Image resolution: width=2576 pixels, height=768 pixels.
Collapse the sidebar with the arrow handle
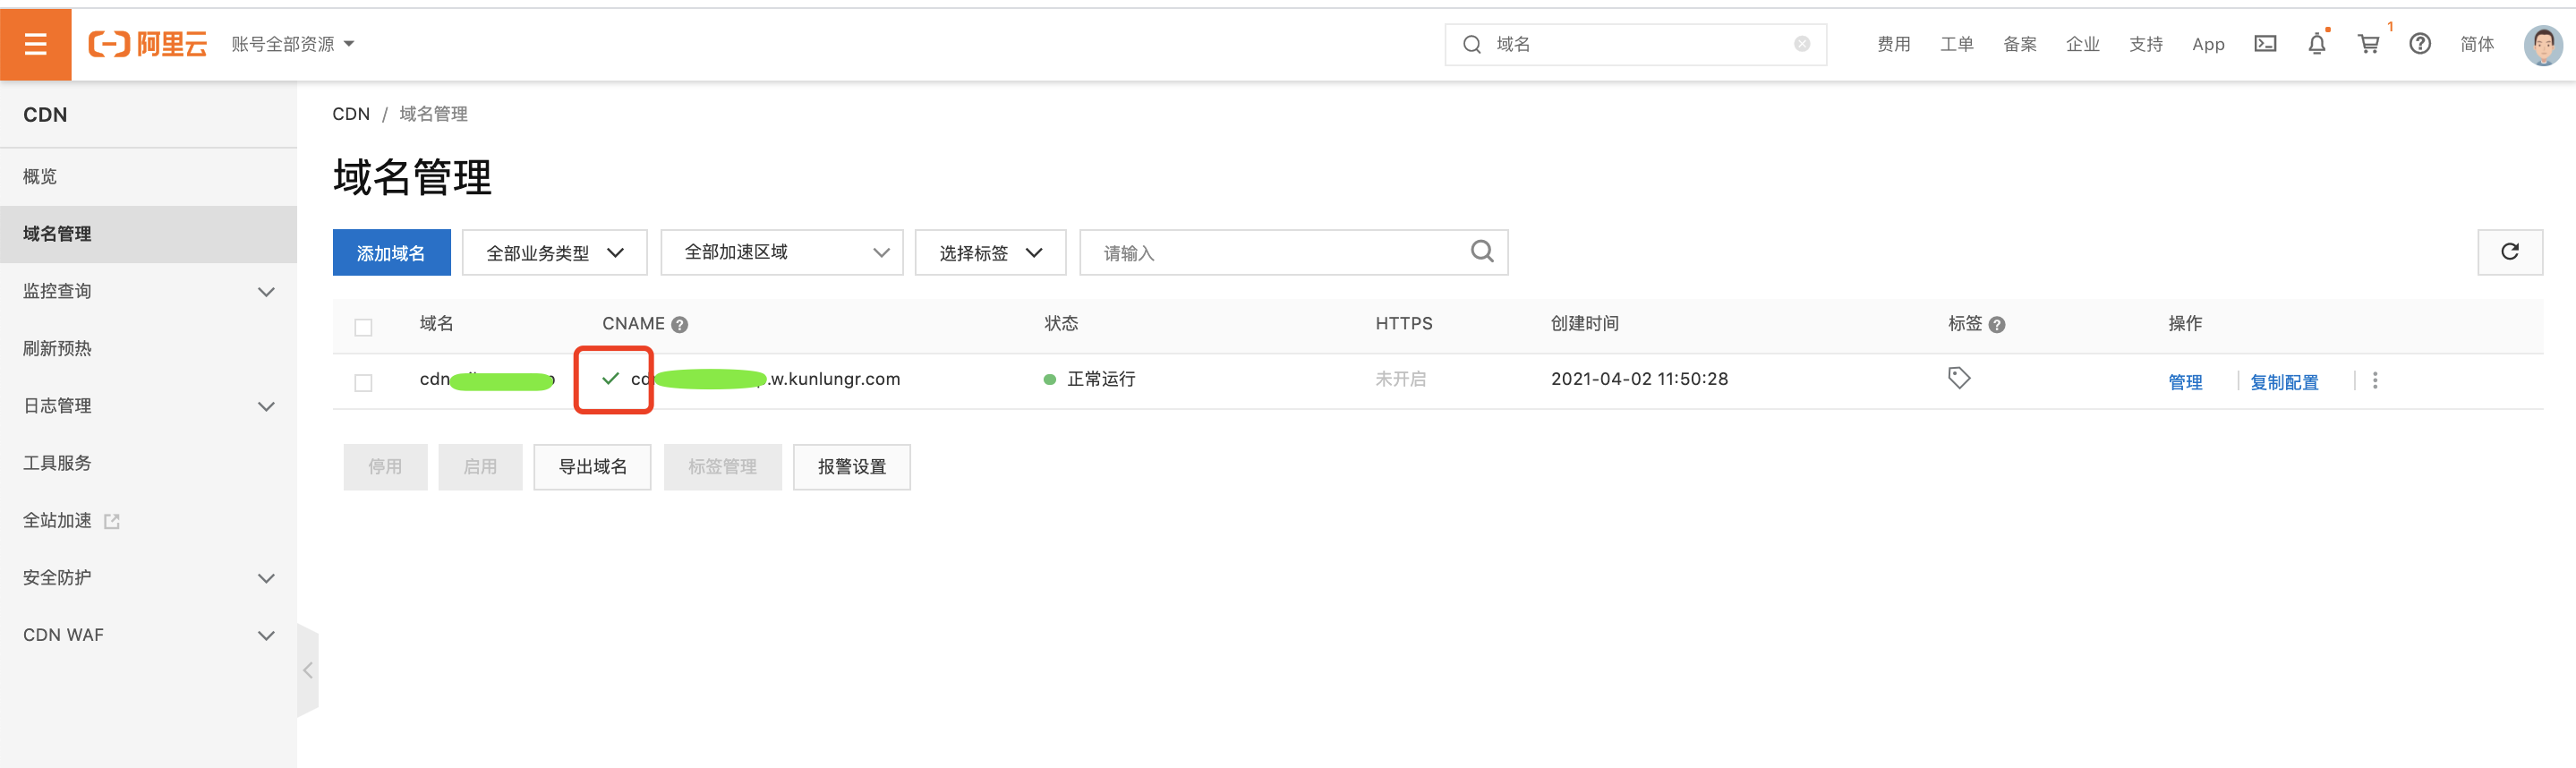308,670
